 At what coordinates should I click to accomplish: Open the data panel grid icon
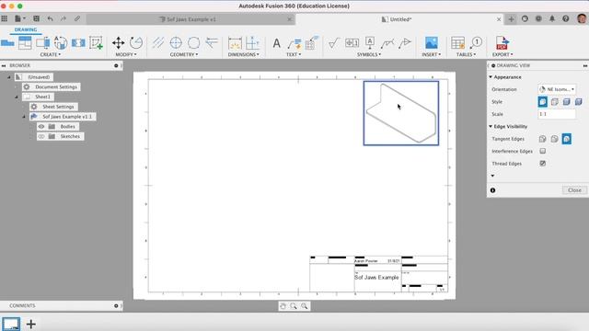[4, 18]
